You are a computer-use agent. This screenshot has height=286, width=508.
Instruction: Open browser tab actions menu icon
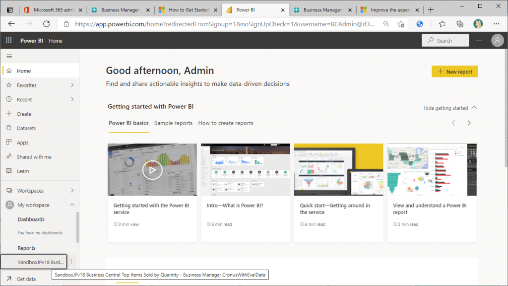click(10, 10)
